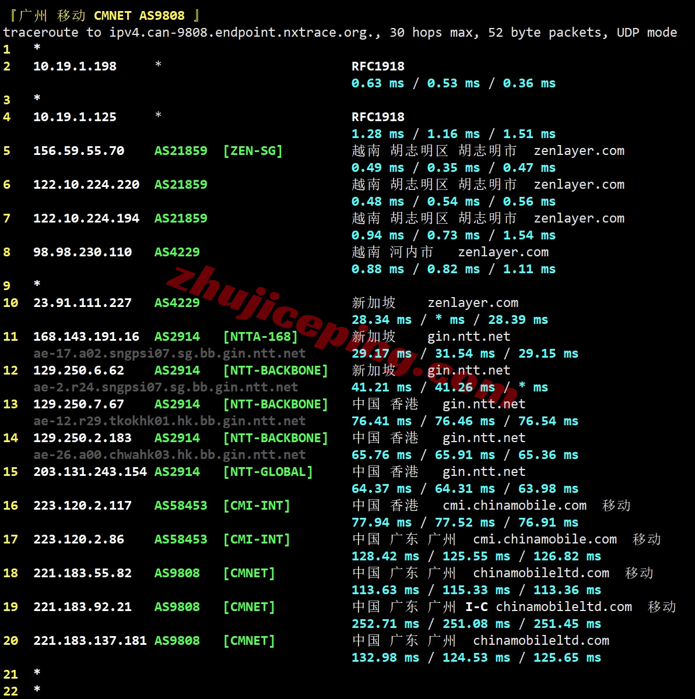Click [CMI-INT] on the 223.120.2.86 row
Viewport: 695px width, 699px height.
coord(257,539)
